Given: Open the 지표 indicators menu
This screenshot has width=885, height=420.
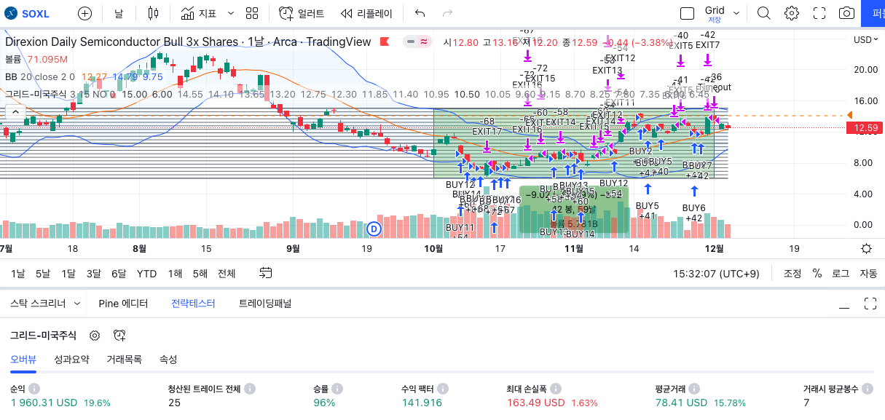Looking at the screenshot, I should [x=199, y=13].
